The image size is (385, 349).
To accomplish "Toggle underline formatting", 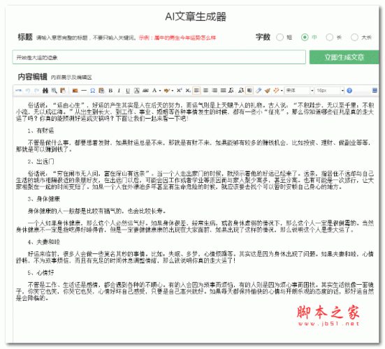I will (x=128, y=91).
